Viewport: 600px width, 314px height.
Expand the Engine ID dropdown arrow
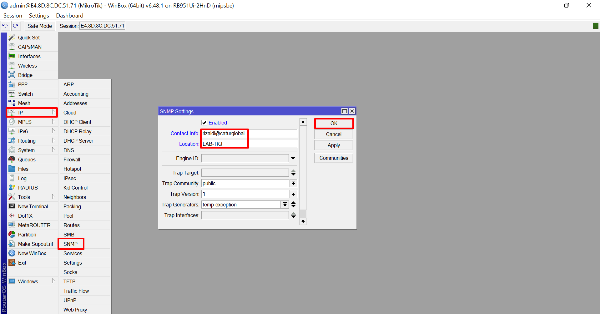[293, 158]
